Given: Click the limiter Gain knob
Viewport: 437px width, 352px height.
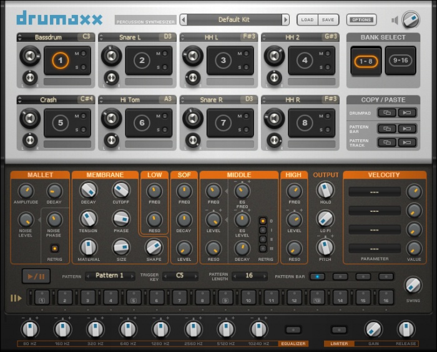Looking at the screenshot, I should 373,329.
